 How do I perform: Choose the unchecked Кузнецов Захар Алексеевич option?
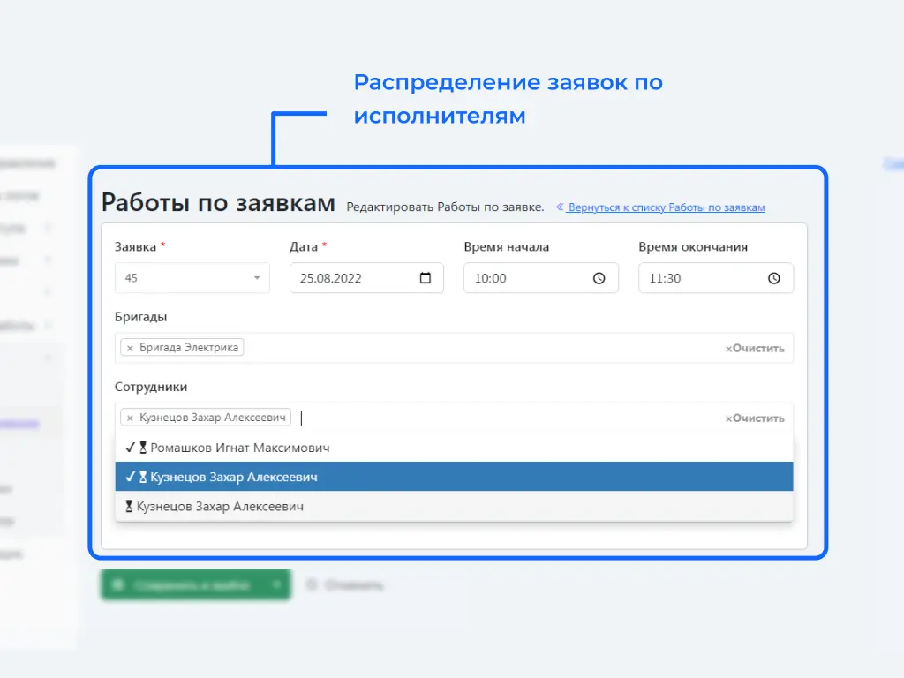[219, 507]
